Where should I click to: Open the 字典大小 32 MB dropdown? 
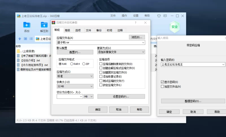pyautogui.click(x=75, y=86)
